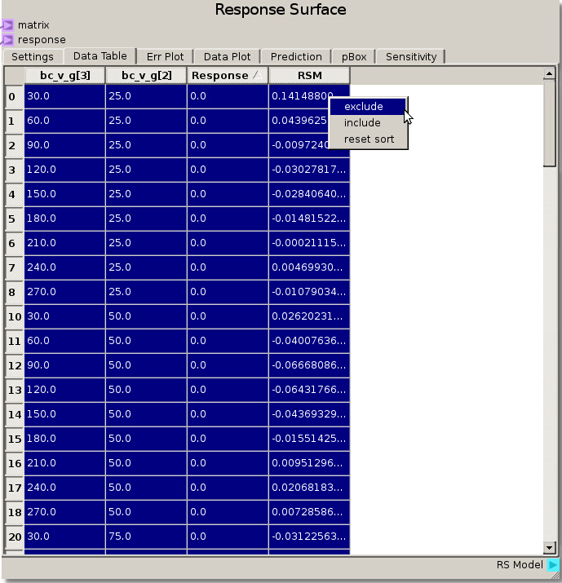Choose exclude from the context menu
This screenshot has height=583, width=562.
363,107
